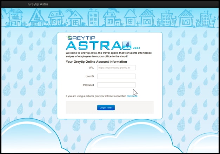Screen dimensions: 220x154
Task: Click the Password label
Action: (x=88, y=85)
